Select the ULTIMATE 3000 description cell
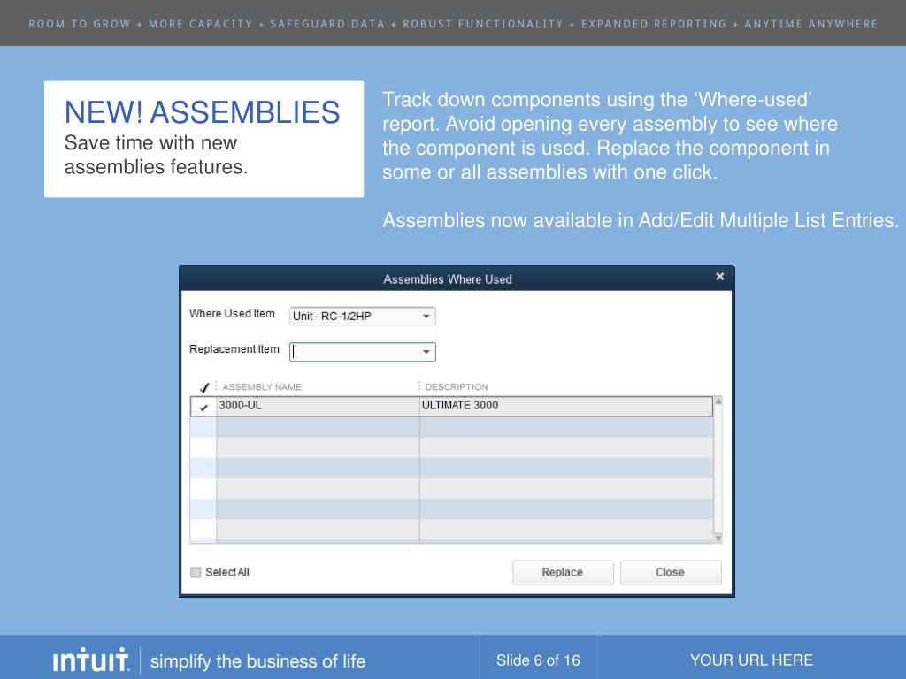The image size is (906, 679). click(566, 406)
